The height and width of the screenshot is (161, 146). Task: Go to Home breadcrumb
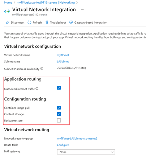pos(8,3)
